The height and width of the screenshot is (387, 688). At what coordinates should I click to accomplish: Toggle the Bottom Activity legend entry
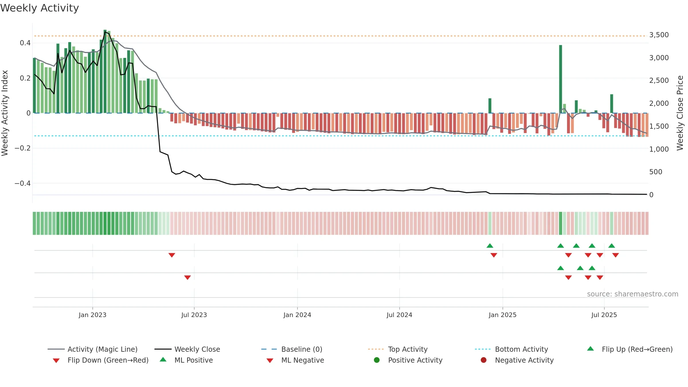pos(511,349)
